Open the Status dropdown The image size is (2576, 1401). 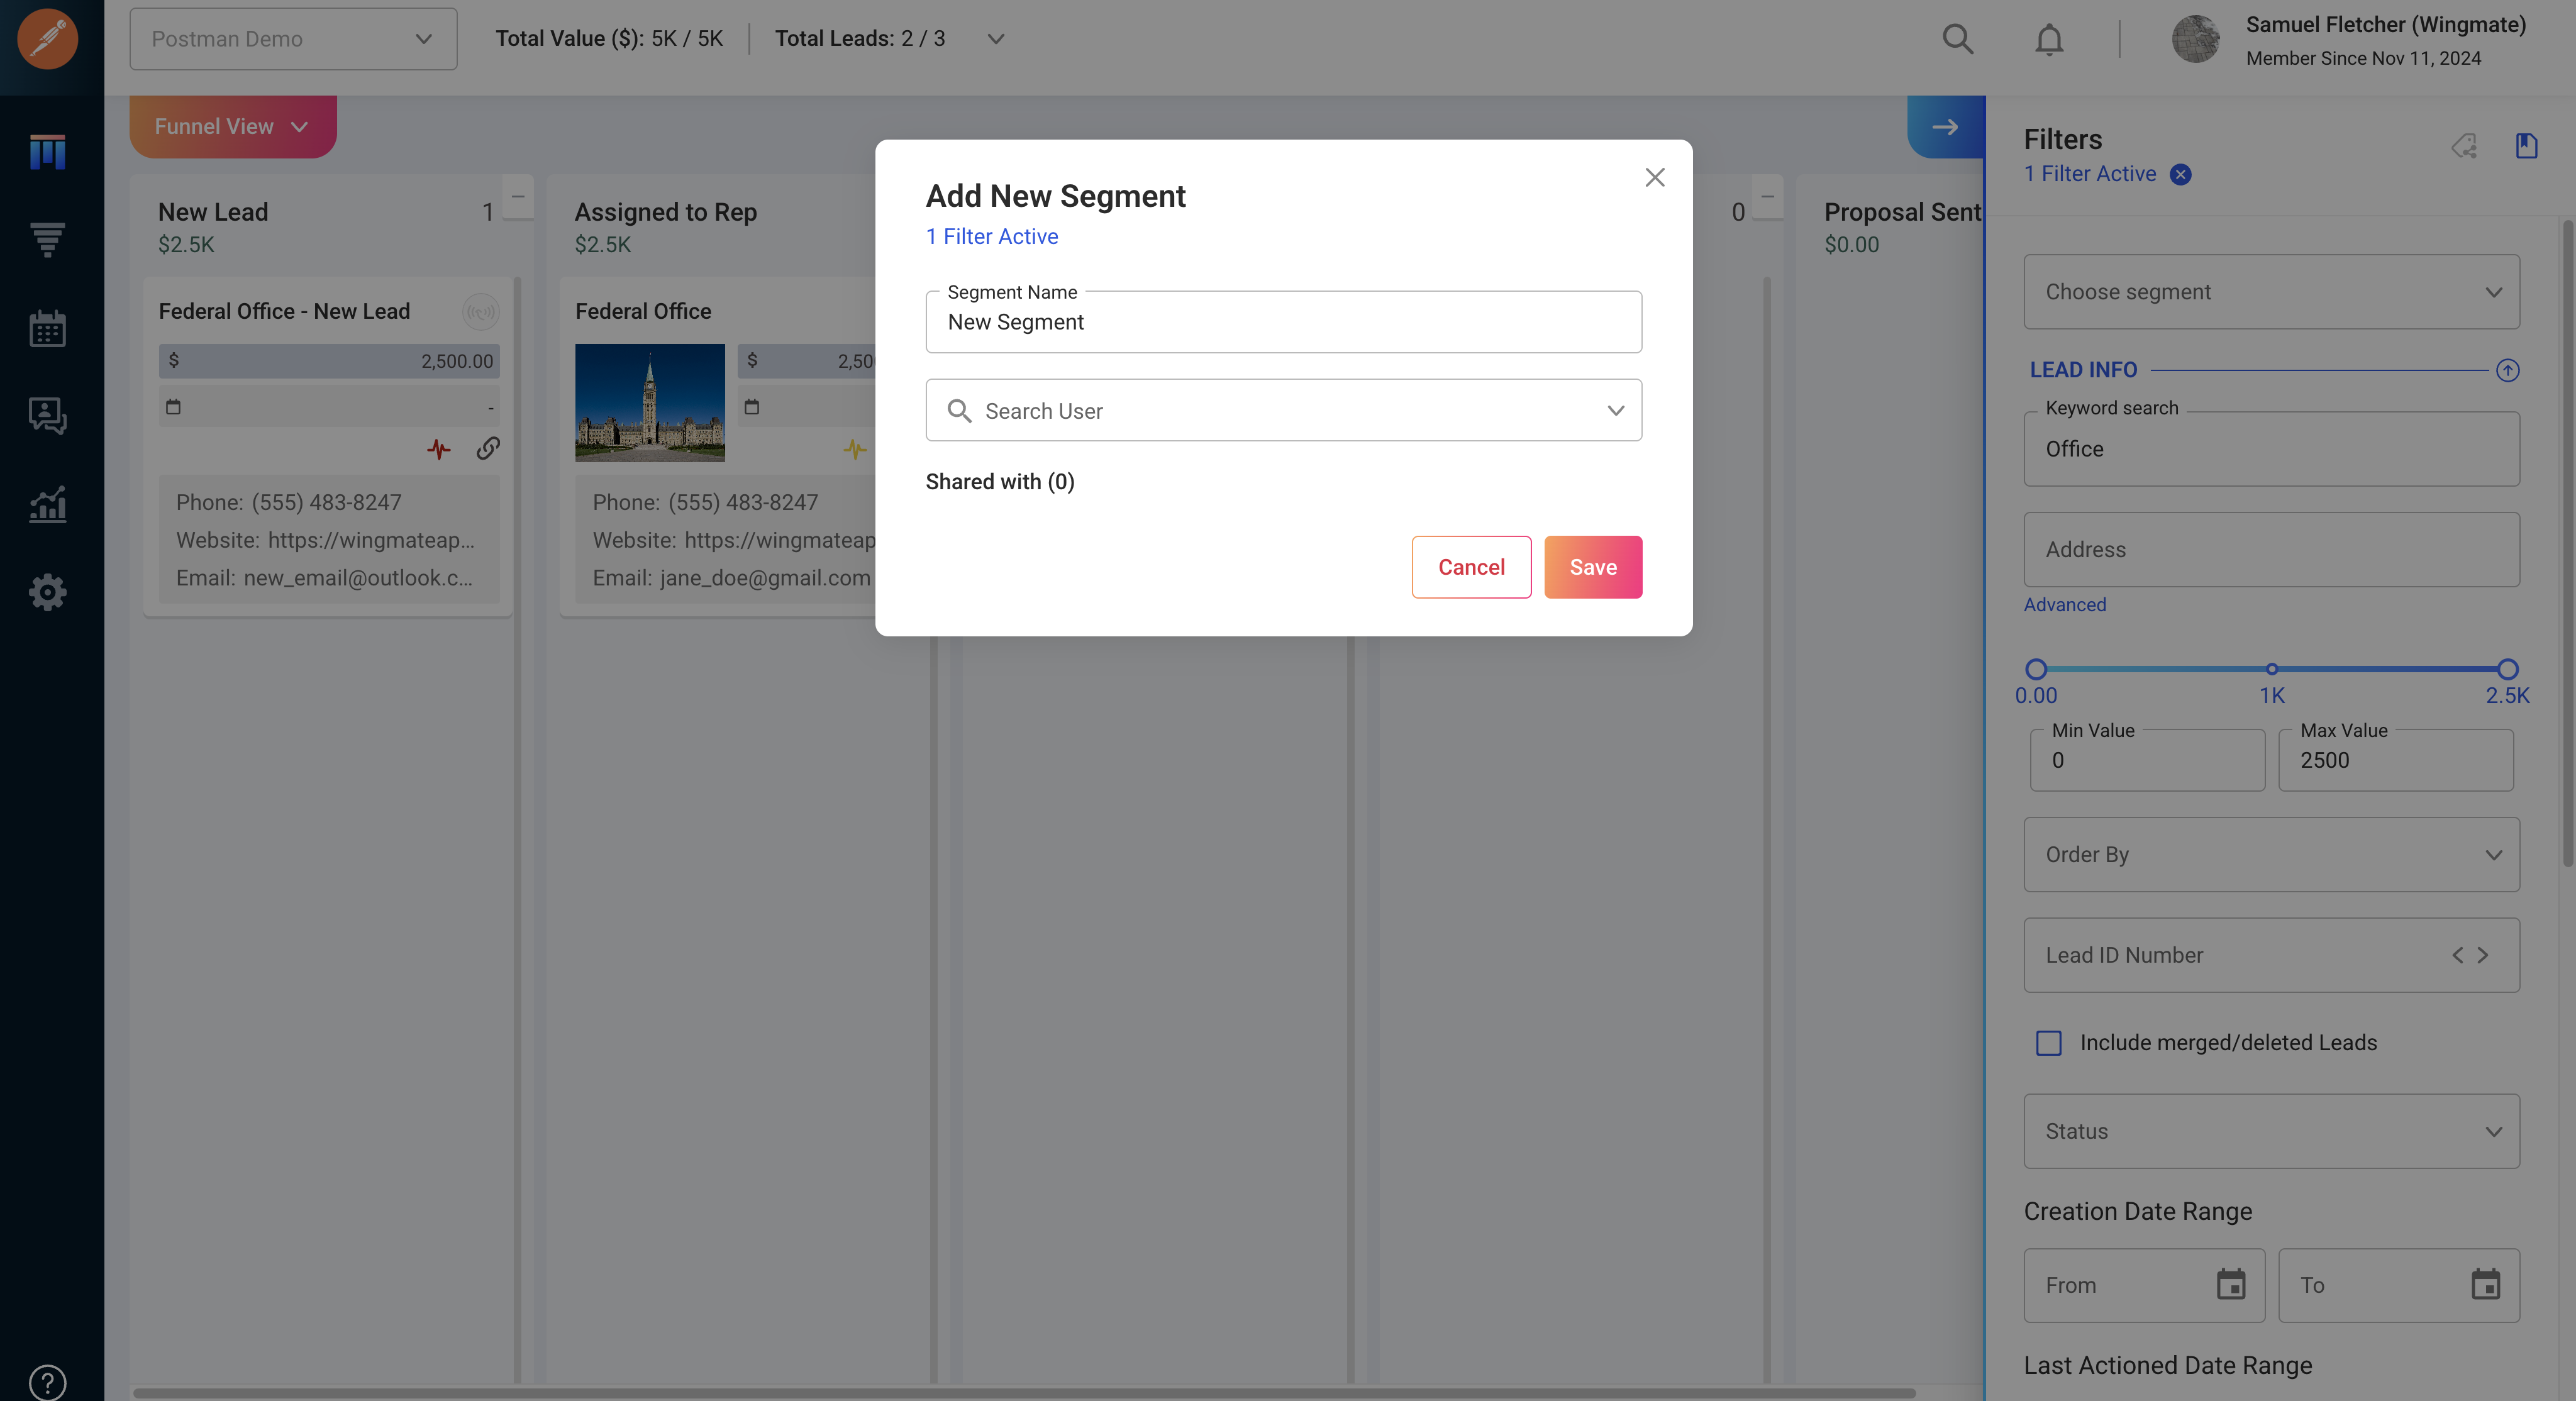coord(2271,1131)
